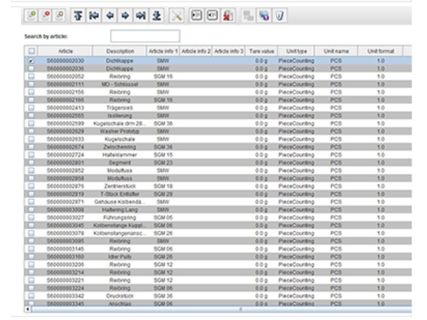This screenshot has height=320, width=427.
Task: Sort by the Description column header
Action: click(x=120, y=51)
